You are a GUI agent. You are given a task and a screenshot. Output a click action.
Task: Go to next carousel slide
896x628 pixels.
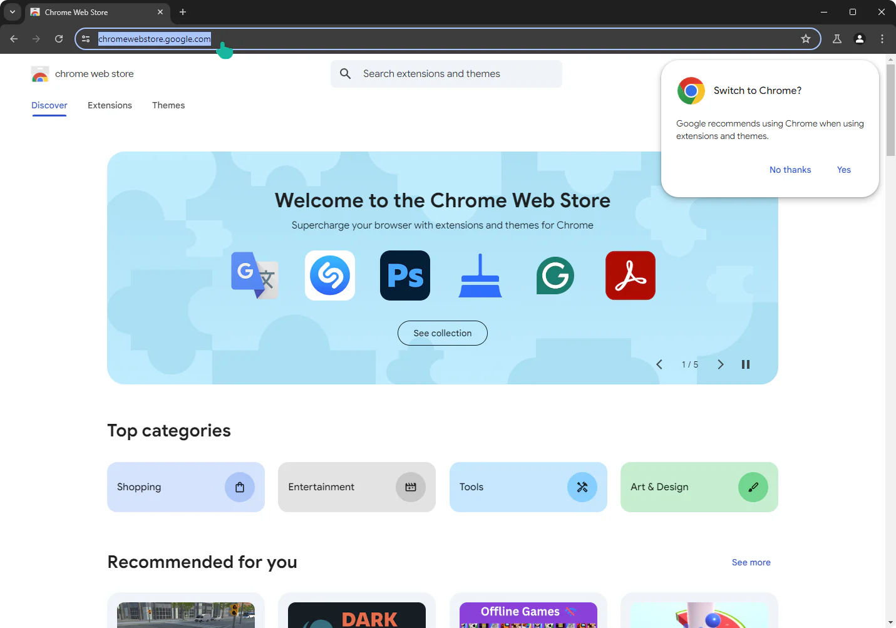[x=720, y=364]
